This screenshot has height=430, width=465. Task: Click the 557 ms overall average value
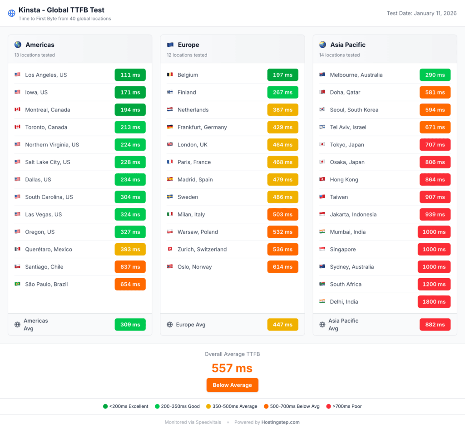pyautogui.click(x=232, y=368)
